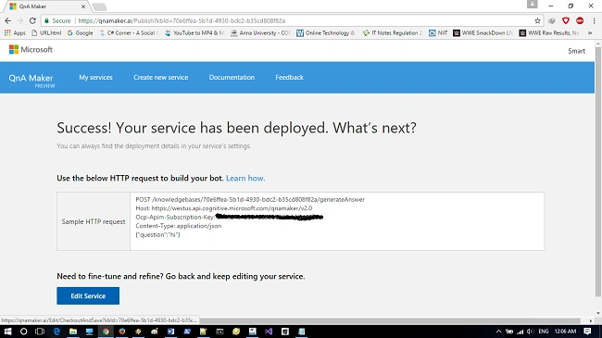
Task: Bookmark this page with the star icon
Action: coord(537,20)
